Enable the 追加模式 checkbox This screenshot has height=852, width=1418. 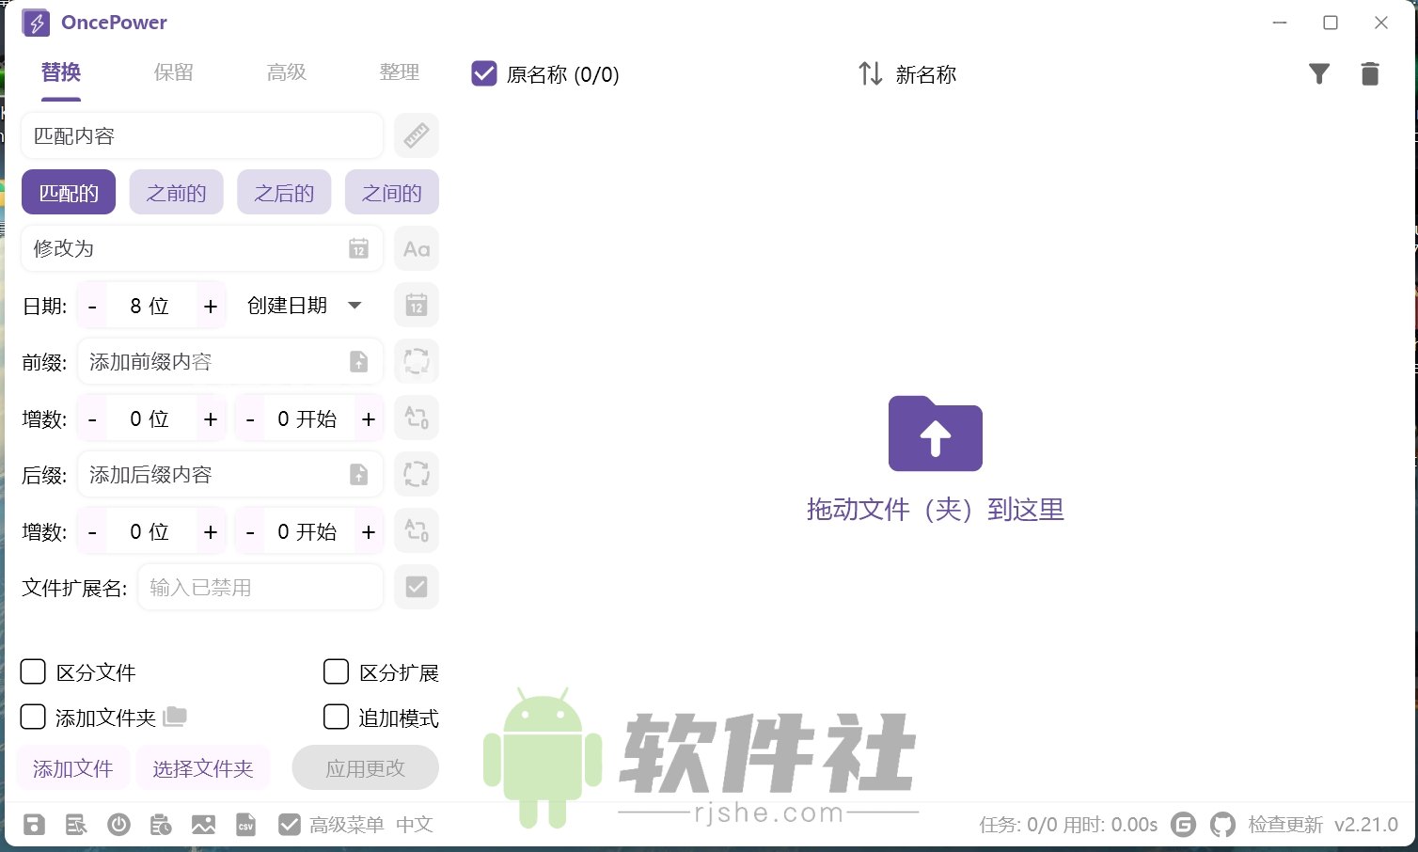pyautogui.click(x=336, y=717)
